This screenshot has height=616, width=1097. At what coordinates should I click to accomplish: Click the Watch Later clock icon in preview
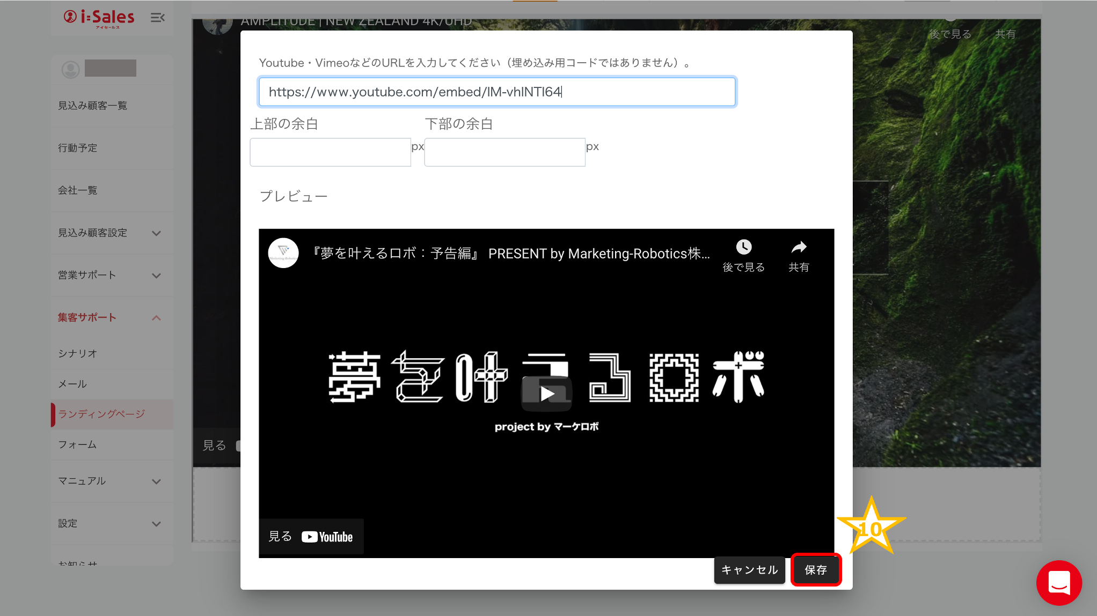coord(743,247)
